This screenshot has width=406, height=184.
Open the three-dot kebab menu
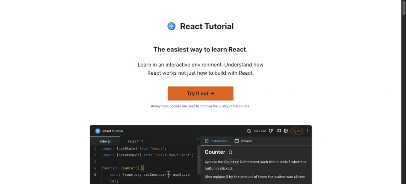[308, 131]
